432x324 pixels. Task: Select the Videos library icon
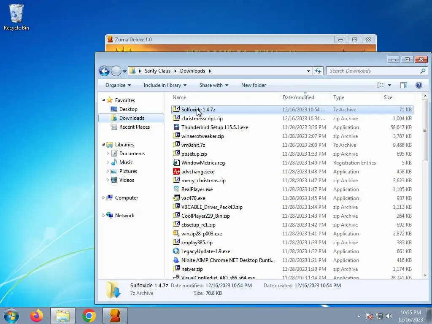114,180
